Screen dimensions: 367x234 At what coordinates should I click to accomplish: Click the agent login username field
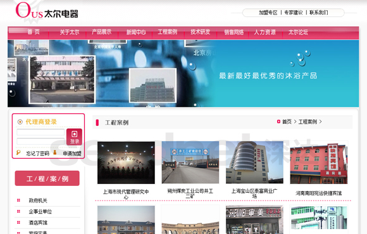[40, 132]
